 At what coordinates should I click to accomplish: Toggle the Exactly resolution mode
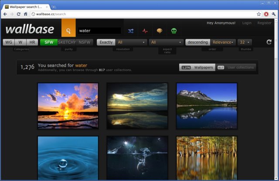pyautogui.click(x=106, y=42)
